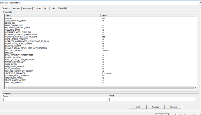This screenshot has height=115, width=201.
Task: Click the horizontal scrollbar track of parameter list
Action: tap(100, 88)
